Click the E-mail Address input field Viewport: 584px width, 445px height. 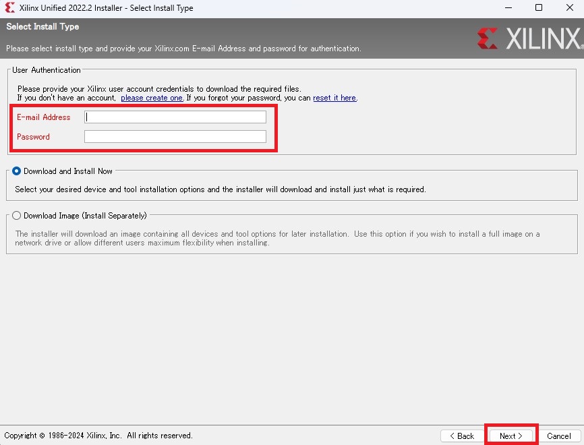(175, 117)
